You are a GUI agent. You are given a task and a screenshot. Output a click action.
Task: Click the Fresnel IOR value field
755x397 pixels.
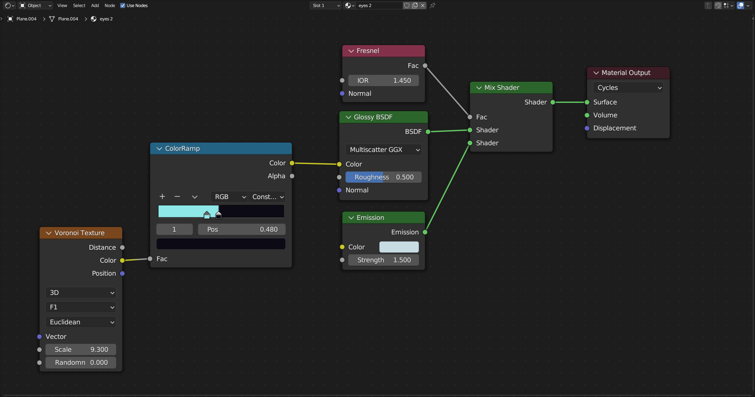pyautogui.click(x=383, y=80)
